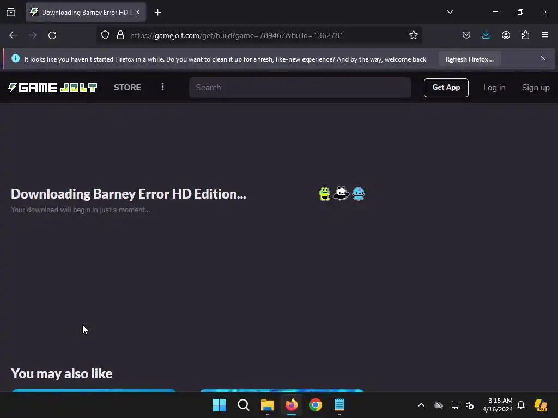Open the Log in page
The image size is (558, 418).
pyautogui.click(x=494, y=88)
